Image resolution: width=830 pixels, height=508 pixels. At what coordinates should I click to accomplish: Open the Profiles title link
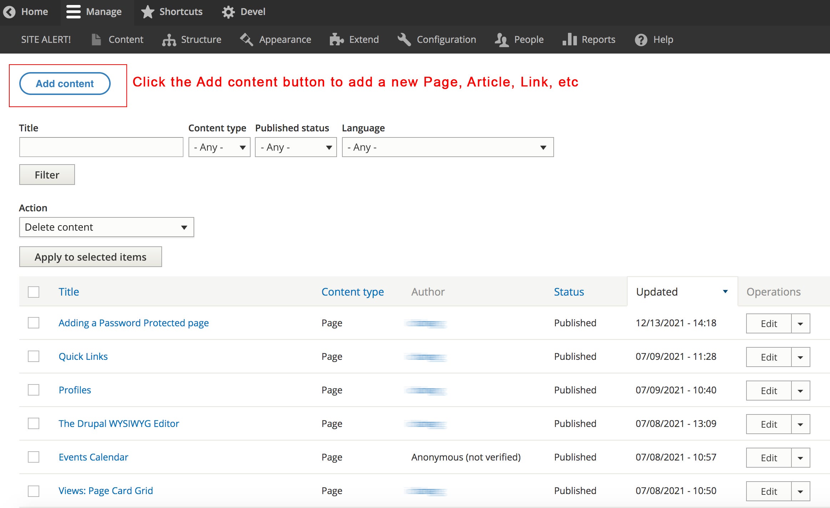[75, 390]
